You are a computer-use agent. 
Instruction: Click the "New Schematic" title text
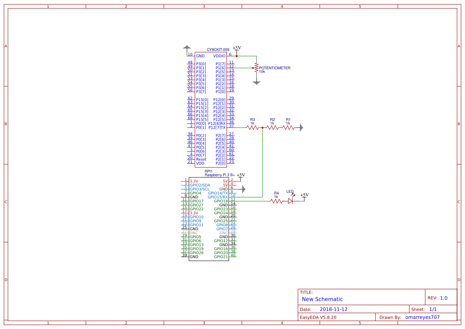click(x=322, y=299)
